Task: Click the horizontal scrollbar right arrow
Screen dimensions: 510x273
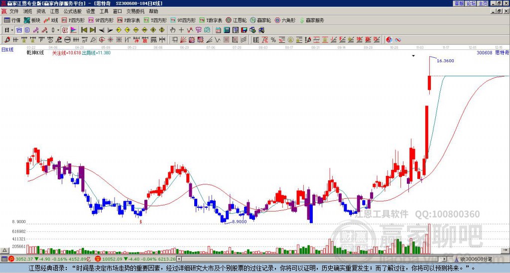Action: coord(445,260)
